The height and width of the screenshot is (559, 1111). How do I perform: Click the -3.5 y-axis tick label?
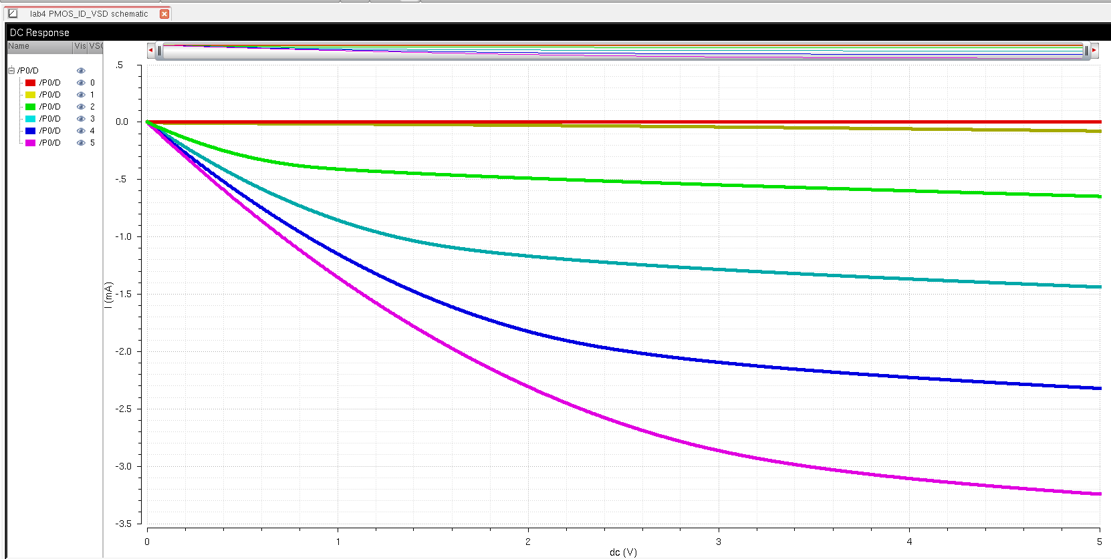coord(123,524)
